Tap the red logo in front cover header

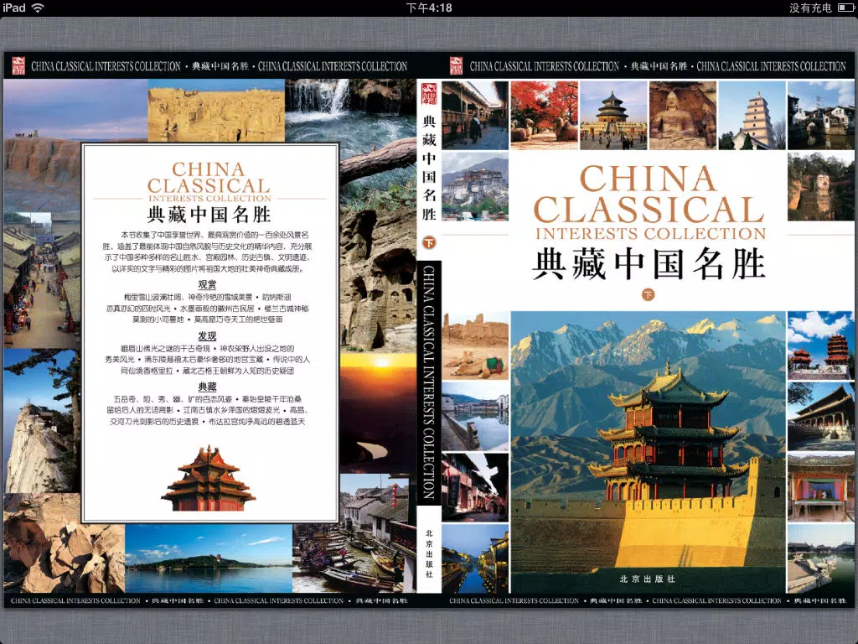click(x=457, y=66)
